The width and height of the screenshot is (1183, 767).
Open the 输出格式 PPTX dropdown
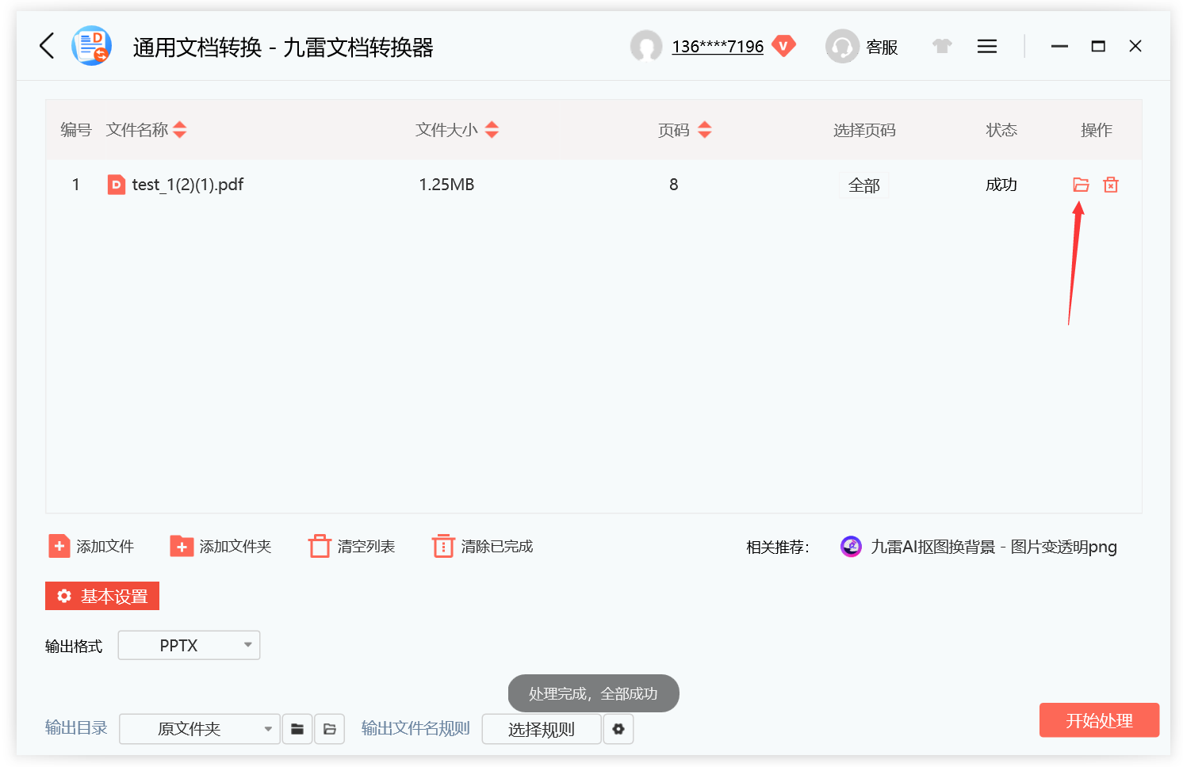point(189,645)
